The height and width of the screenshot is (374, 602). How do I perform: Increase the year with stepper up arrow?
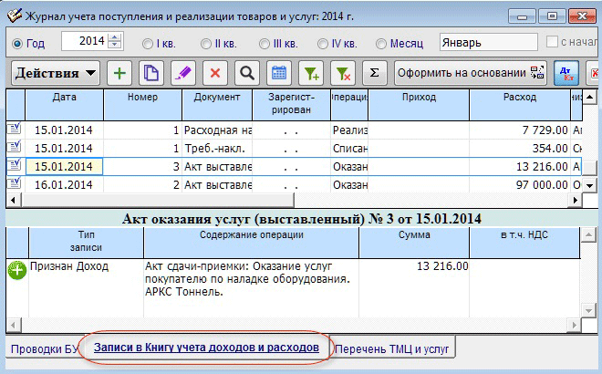click(x=115, y=36)
